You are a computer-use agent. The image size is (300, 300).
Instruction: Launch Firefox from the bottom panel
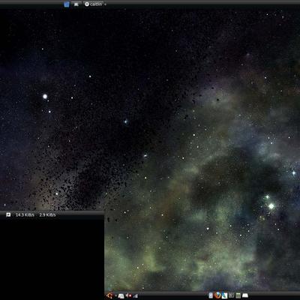pyautogui.click(x=217, y=295)
